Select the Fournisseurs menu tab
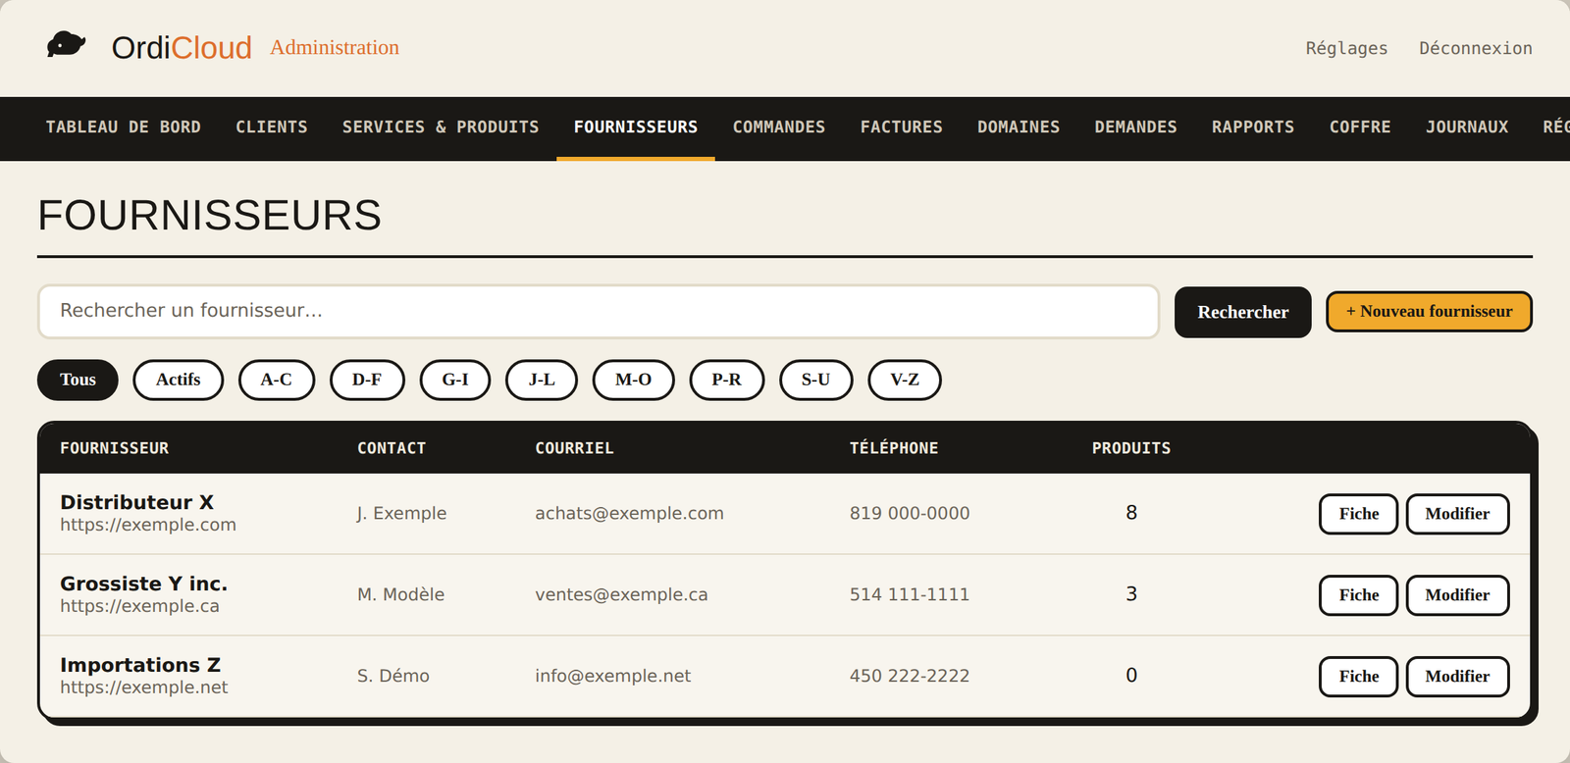The image size is (1570, 763). (x=636, y=127)
